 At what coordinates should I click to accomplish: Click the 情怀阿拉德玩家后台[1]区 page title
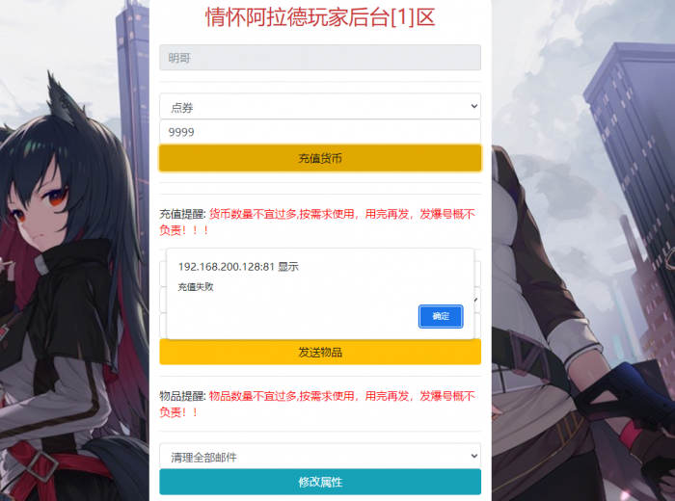pyautogui.click(x=320, y=17)
